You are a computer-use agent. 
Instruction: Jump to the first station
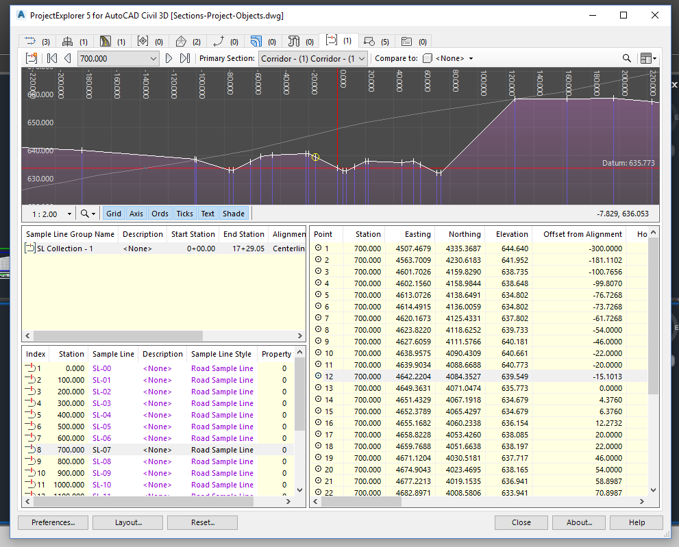52,58
